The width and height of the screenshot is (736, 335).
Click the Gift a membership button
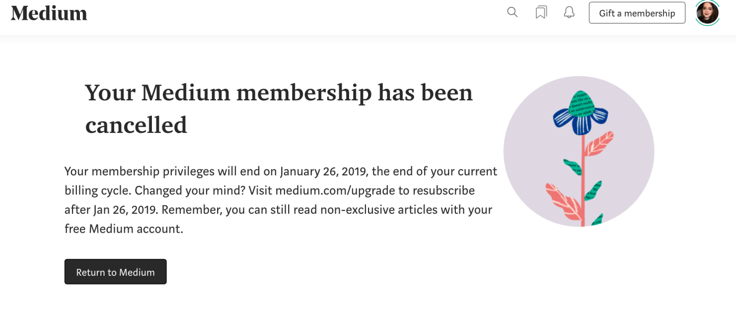pyautogui.click(x=637, y=13)
